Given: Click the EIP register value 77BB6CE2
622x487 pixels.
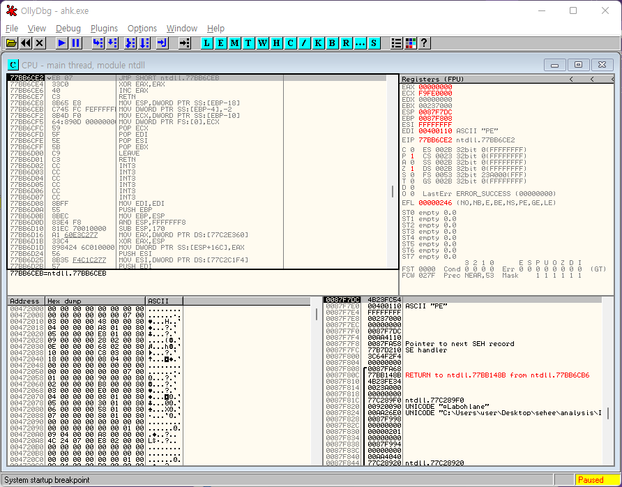Looking at the screenshot, I should tap(435, 140).
